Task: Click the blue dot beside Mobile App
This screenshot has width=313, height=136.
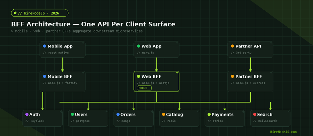Action: click(45, 46)
